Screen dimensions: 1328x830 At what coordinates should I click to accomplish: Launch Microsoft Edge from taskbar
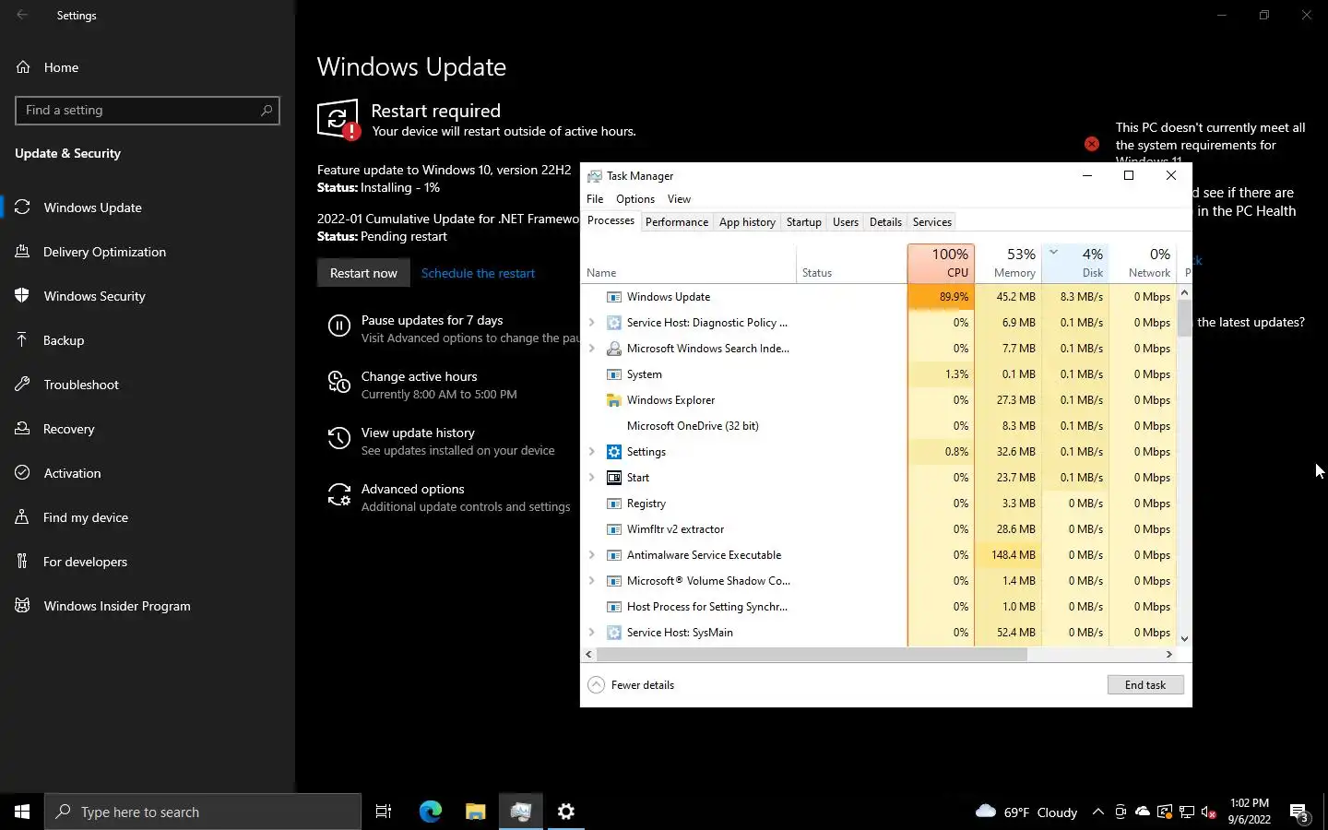431,812
